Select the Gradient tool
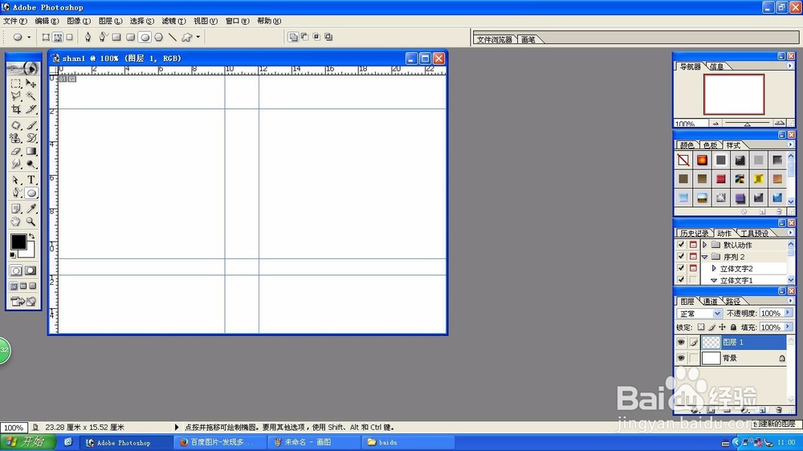Screen dimensions: 803x451 [31, 152]
